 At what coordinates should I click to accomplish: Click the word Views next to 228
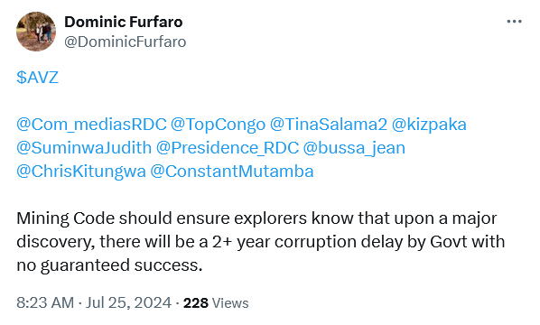[230, 303]
